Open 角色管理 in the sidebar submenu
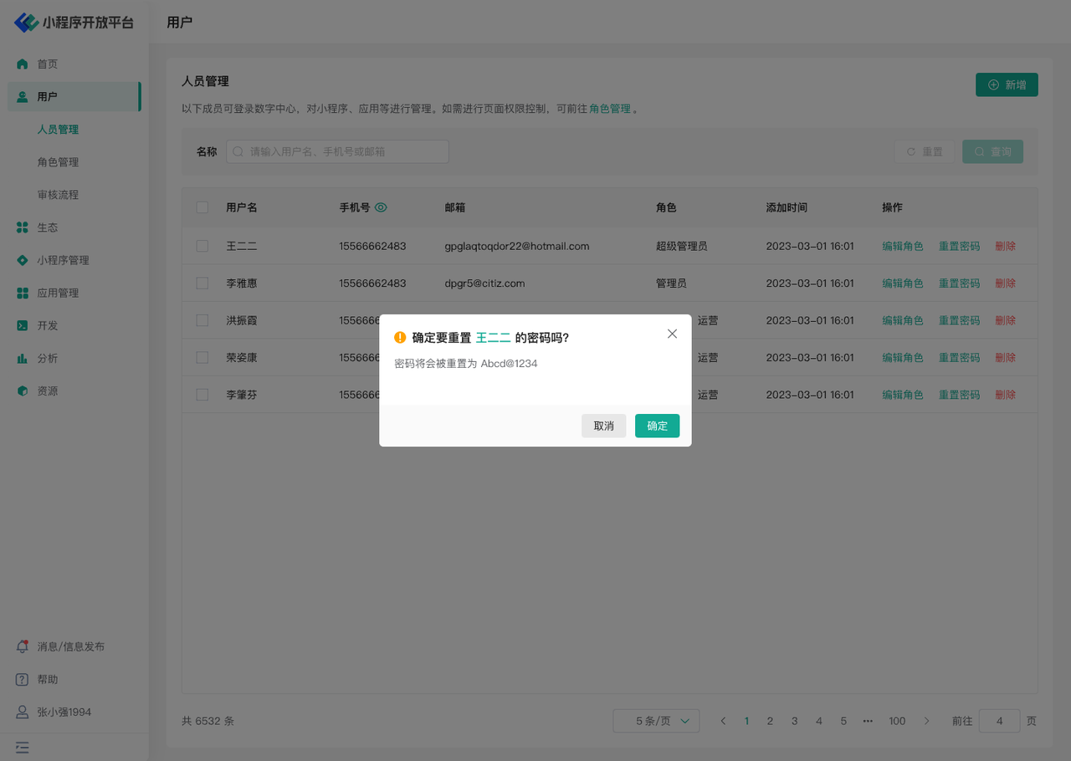This screenshot has height=761, width=1071. tap(58, 162)
